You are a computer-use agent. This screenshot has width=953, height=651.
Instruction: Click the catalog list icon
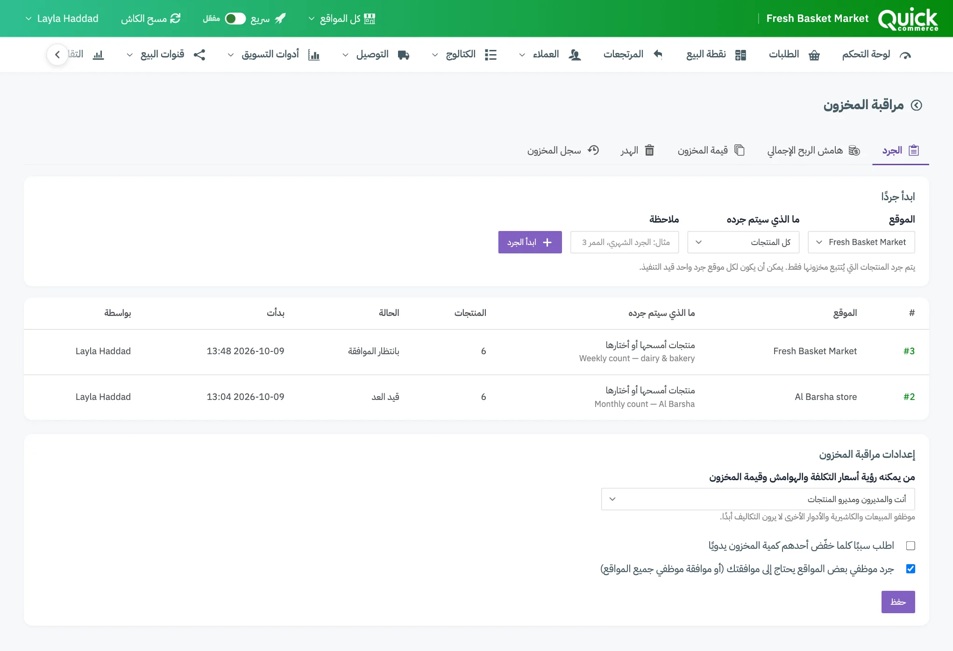coord(491,55)
